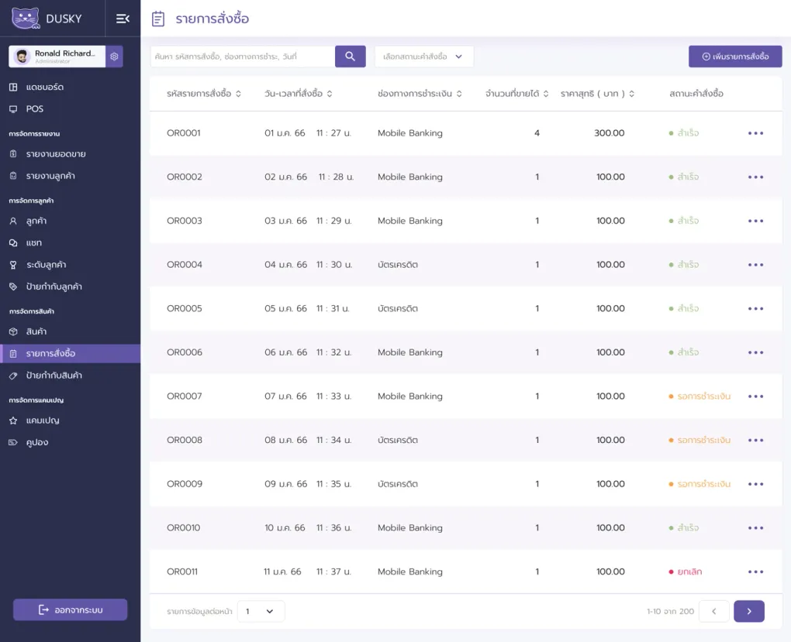Image resolution: width=791 pixels, height=642 pixels.
Task: Open actions menu for order OR0003
Action: click(x=755, y=221)
